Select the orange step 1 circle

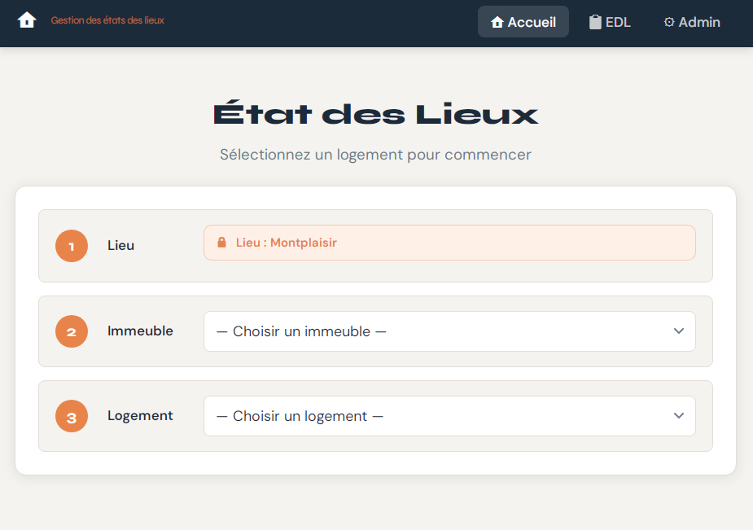(71, 246)
